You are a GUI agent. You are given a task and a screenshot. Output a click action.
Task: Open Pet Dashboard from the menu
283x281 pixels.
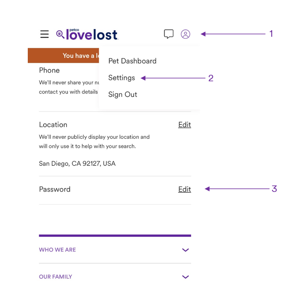click(x=132, y=61)
